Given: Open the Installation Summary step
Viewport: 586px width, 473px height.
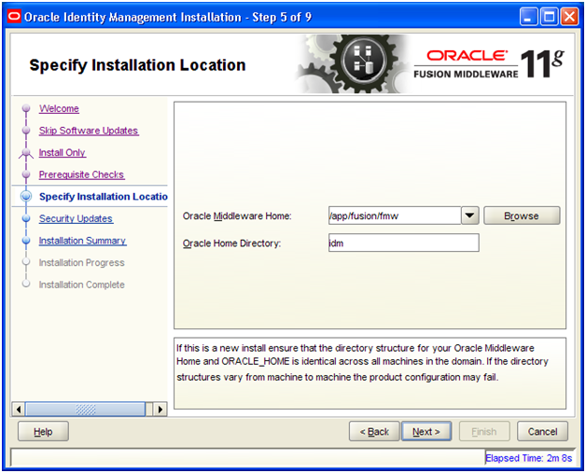Looking at the screenshot, I should (83, 241).
